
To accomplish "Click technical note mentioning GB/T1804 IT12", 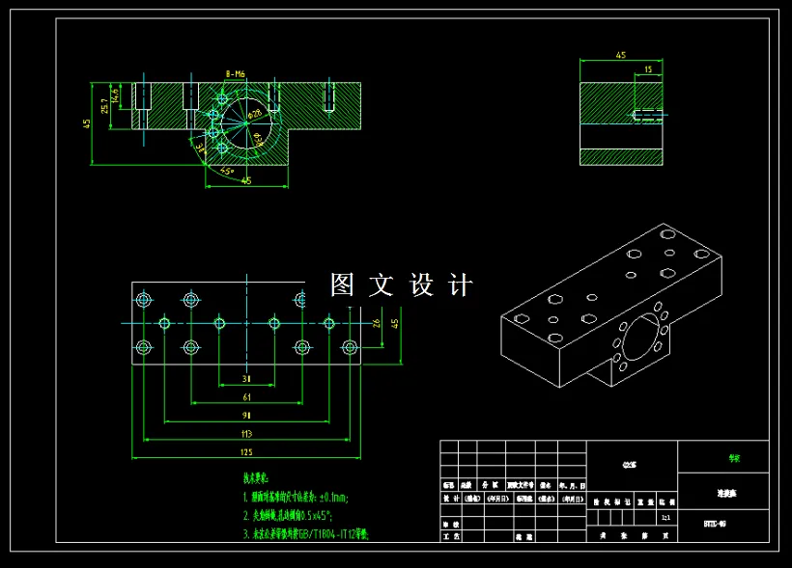I will tap(306, 533).
